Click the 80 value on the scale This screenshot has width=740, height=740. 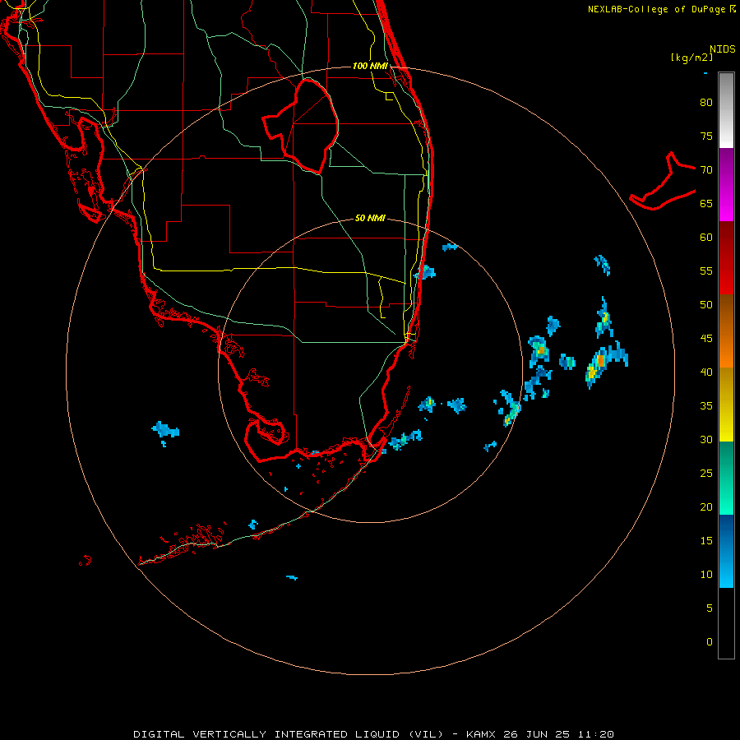(706, 103)
